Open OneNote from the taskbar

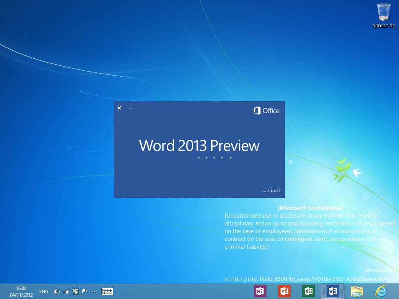point(260,291)
